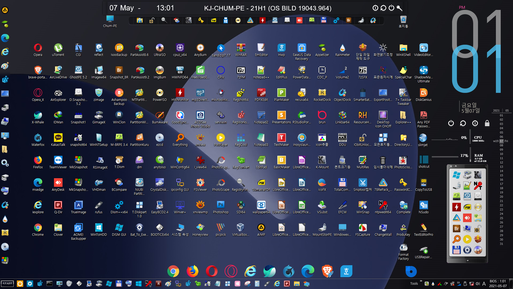Launch WinRAR desktop icon
The height and width of the screenshot is (289, 513).
pos(241,50)
